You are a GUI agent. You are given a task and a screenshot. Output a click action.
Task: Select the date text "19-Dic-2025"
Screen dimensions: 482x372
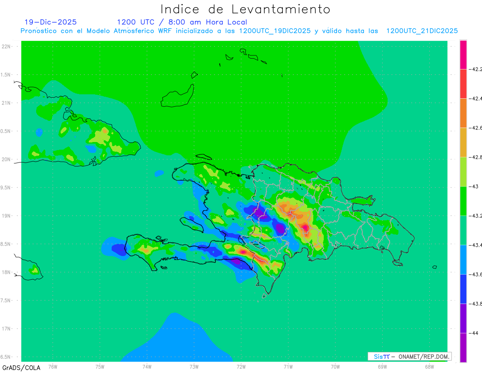pyautogui.click(x=50, y=22)
